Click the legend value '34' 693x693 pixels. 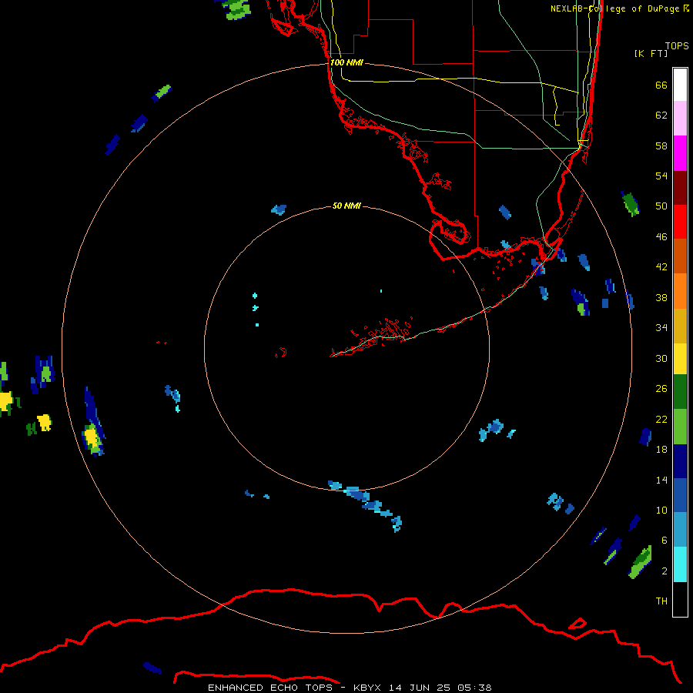[661, 327]
